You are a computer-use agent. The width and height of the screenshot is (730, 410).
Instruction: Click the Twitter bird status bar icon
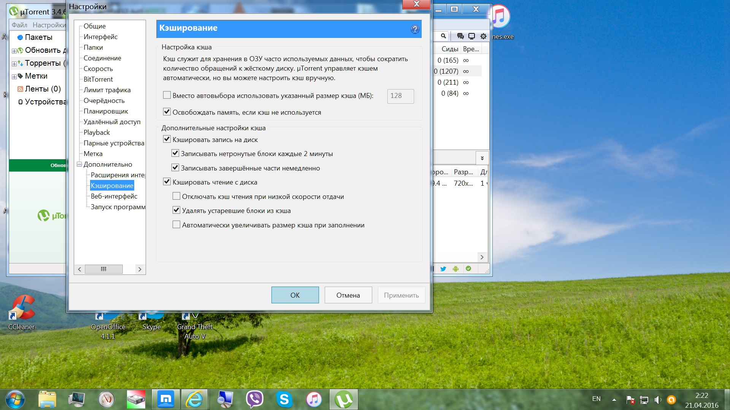click(x=443, y=269)
